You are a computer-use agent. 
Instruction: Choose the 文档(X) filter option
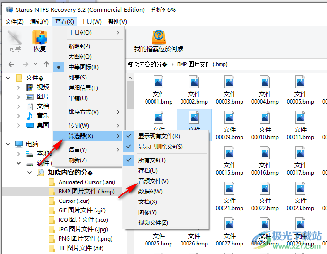pos(166,202)
